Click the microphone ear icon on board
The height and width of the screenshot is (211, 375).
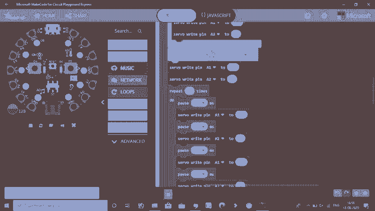click(x=71, y=87)
